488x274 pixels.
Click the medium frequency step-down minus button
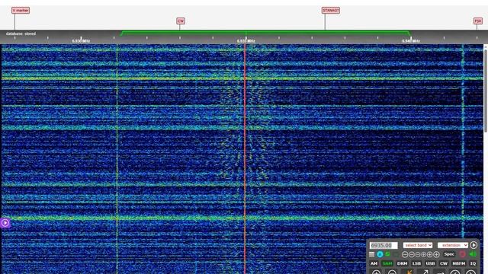(x=412, y=255)
